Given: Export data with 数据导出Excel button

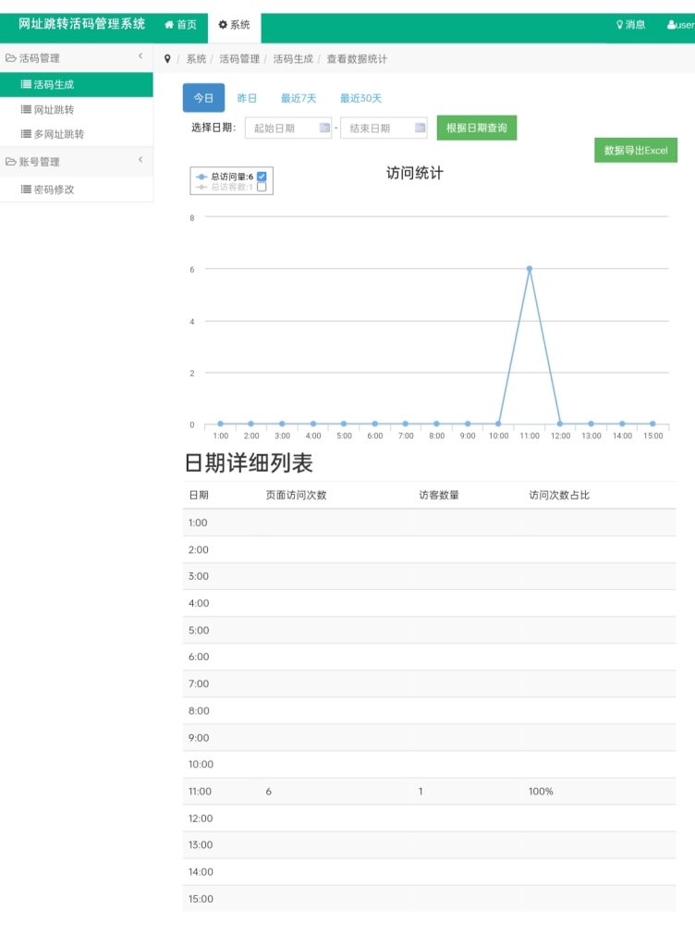Looking at the screenshot, I should point(635,151).
